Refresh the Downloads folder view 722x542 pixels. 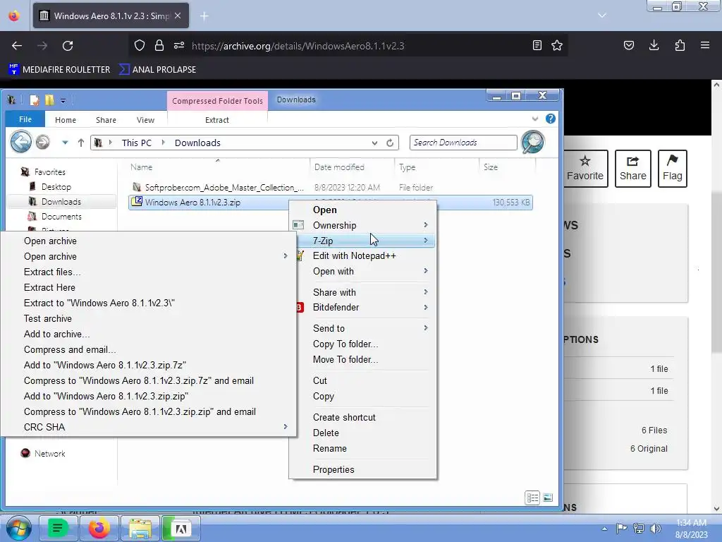pos(390,143)
